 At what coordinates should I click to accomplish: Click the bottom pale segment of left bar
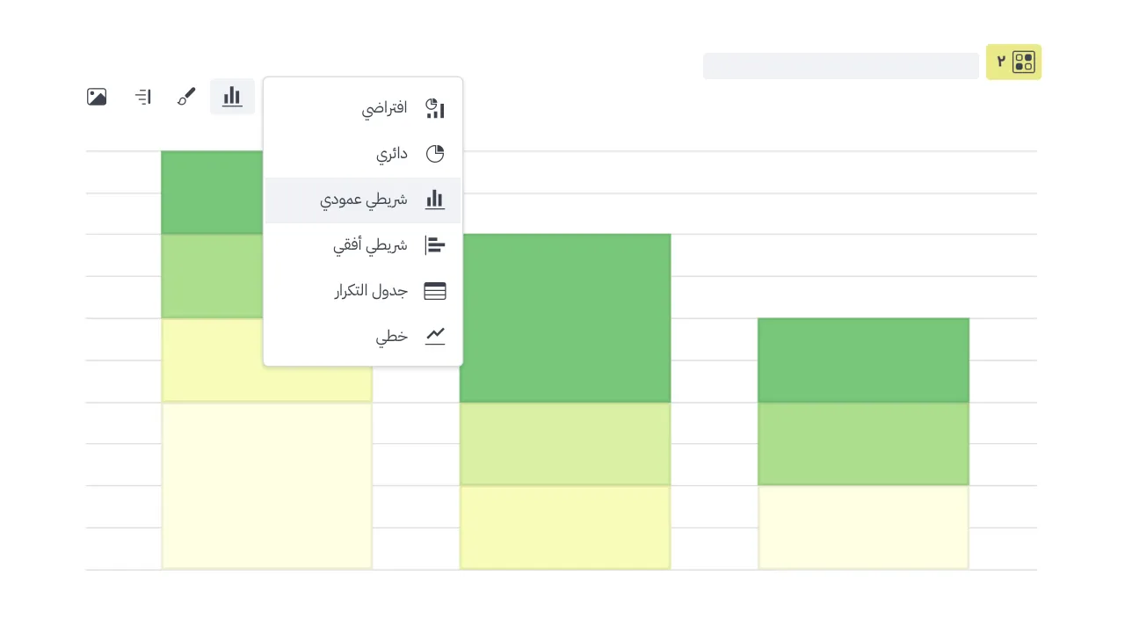[x=266, y=485]
